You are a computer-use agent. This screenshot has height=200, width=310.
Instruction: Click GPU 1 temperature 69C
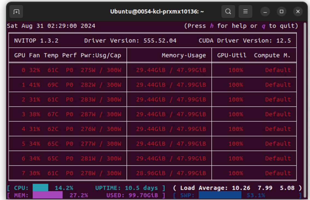click(53, 85)
